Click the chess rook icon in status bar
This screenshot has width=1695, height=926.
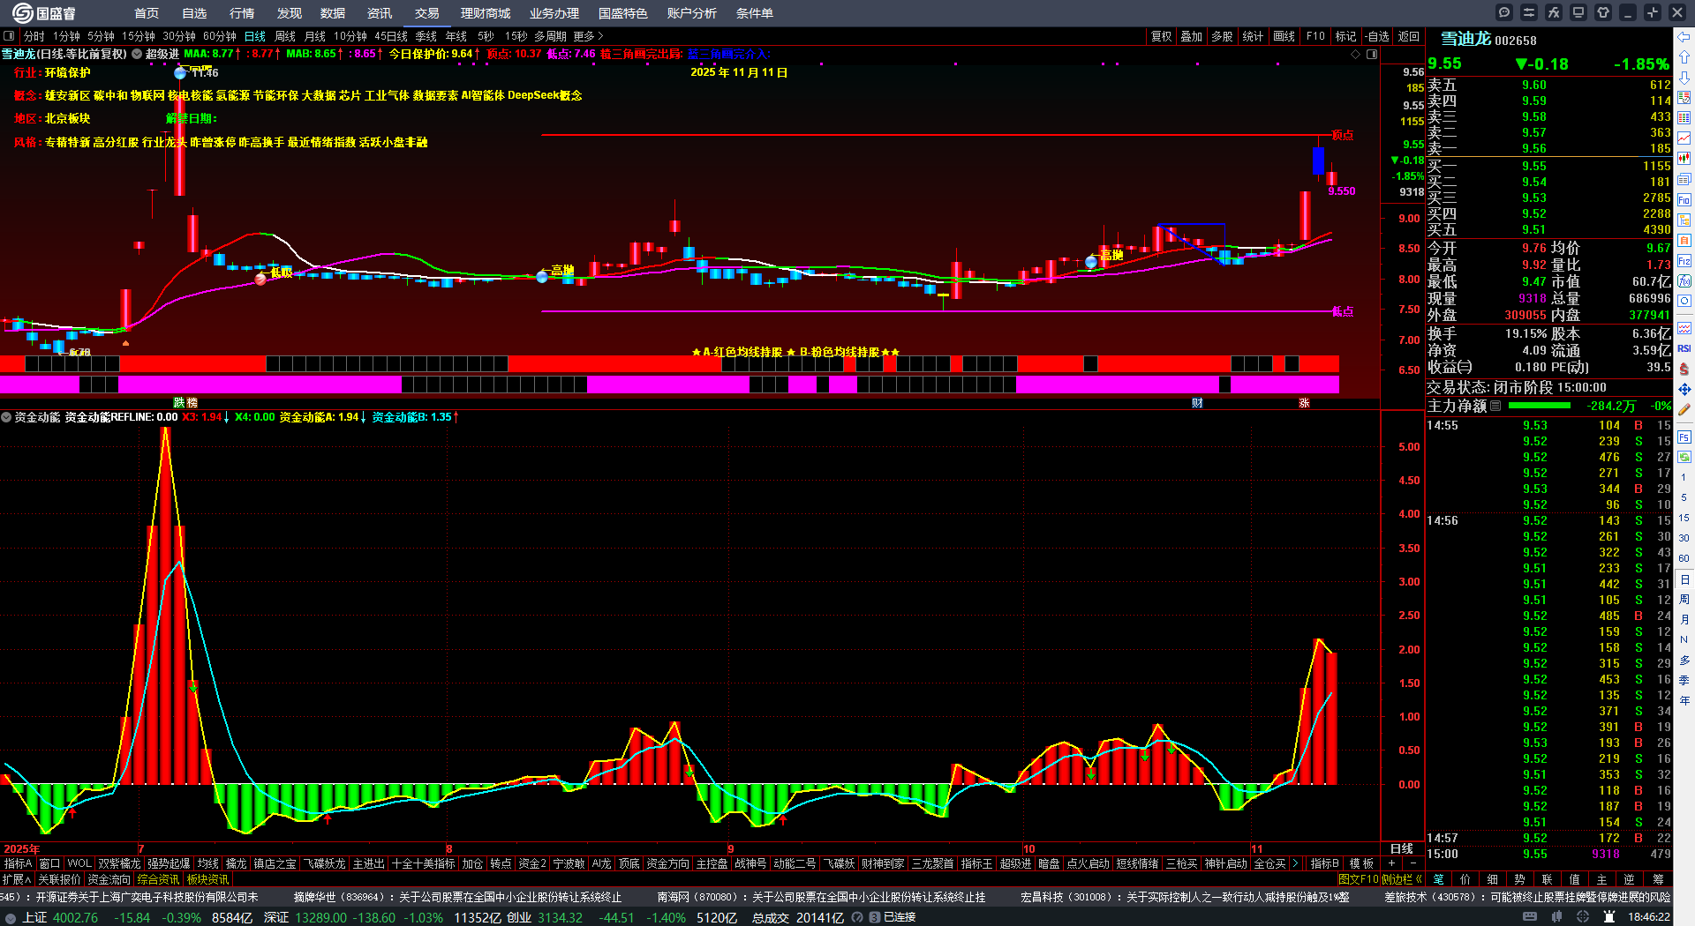tap(1609, 917)
